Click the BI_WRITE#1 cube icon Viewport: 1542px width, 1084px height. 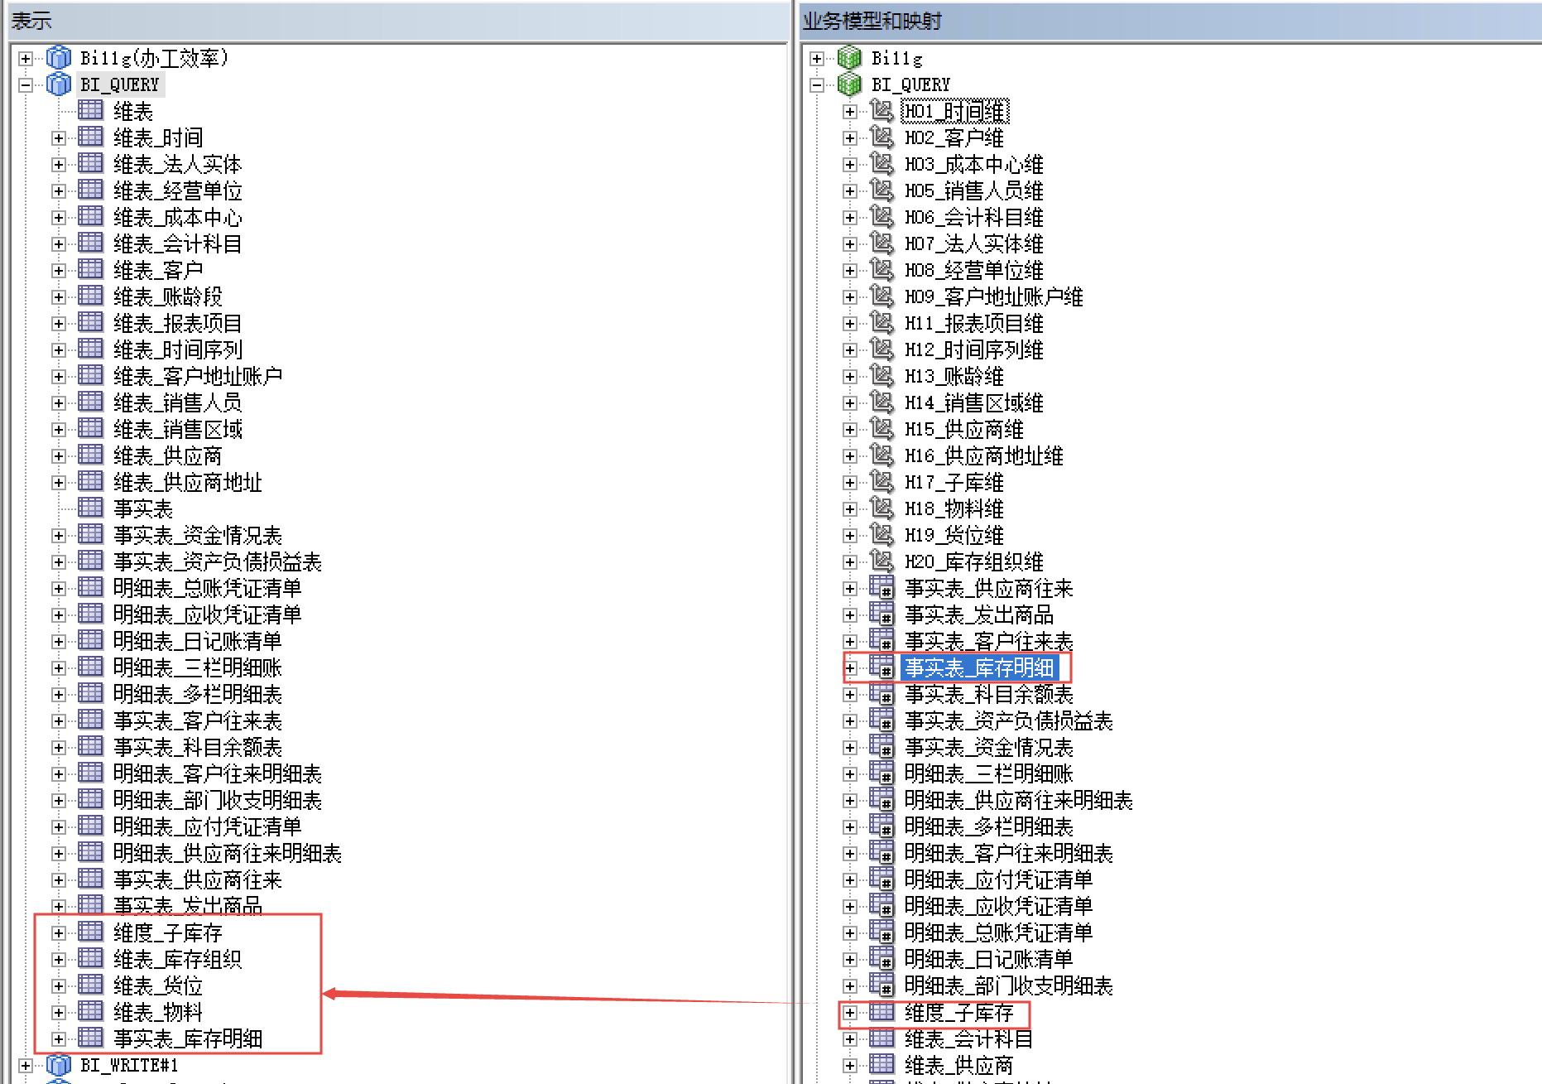coord(59,1065)
